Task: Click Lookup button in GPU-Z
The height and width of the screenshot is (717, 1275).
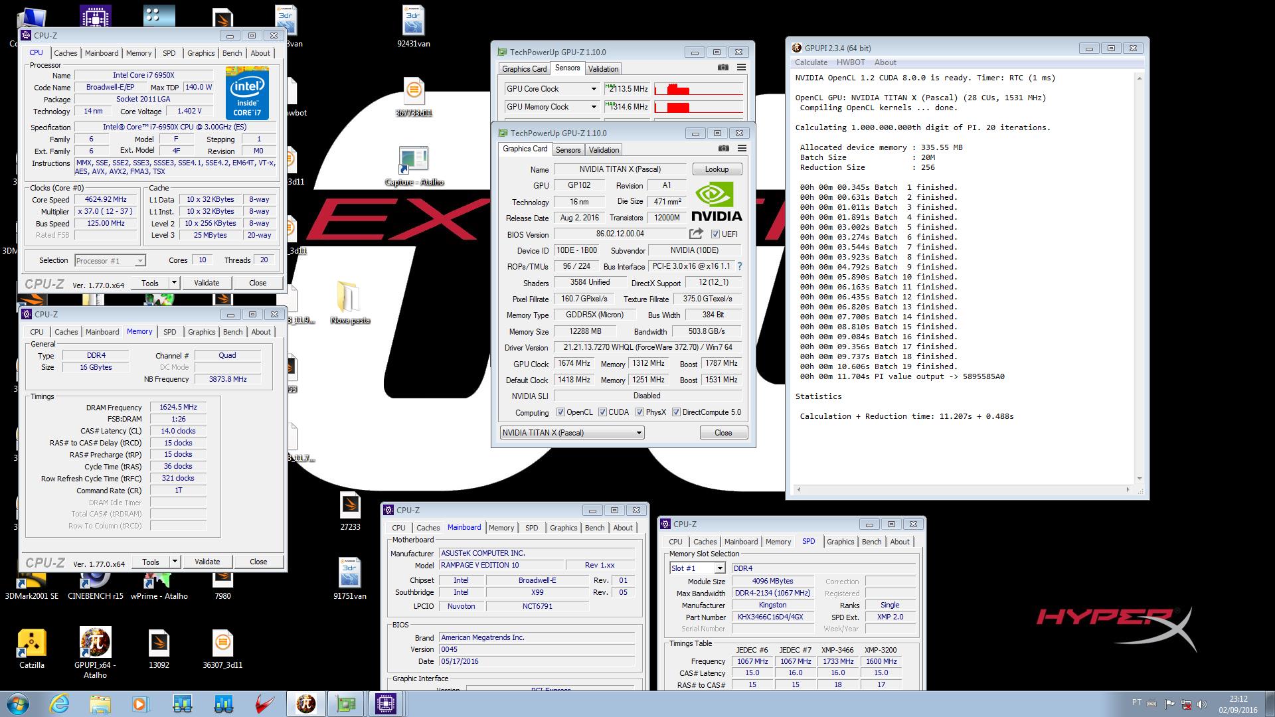Action: pyautogui.click(x=717, y=169)
